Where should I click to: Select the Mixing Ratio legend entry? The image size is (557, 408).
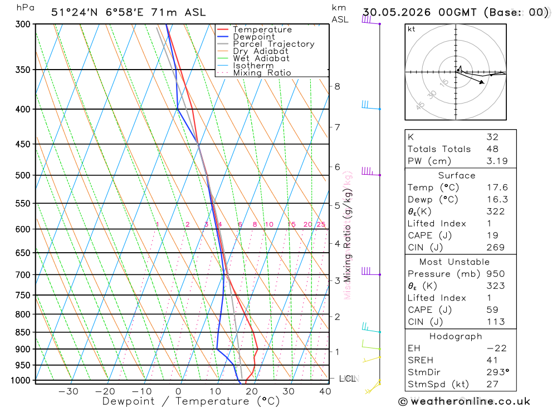coord(254,73)
